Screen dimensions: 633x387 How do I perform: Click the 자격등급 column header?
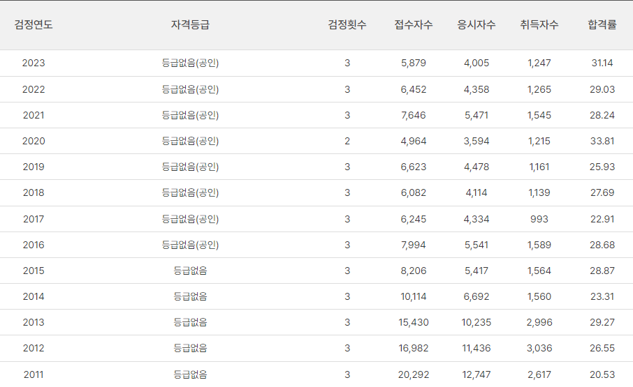[x=190, y=25]
